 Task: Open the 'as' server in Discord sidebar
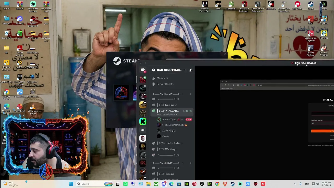(143, 130)
